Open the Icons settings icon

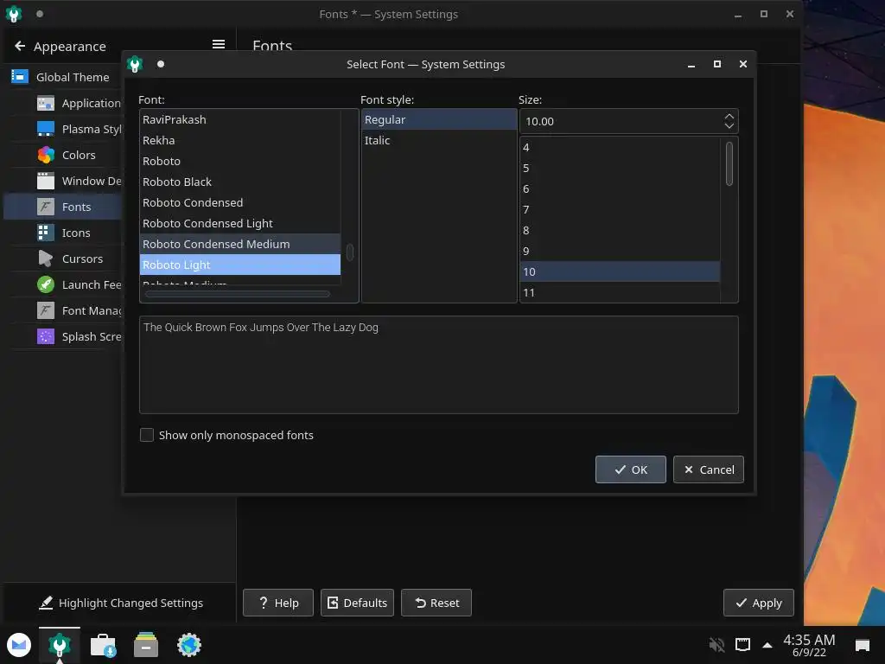[46, 233]
